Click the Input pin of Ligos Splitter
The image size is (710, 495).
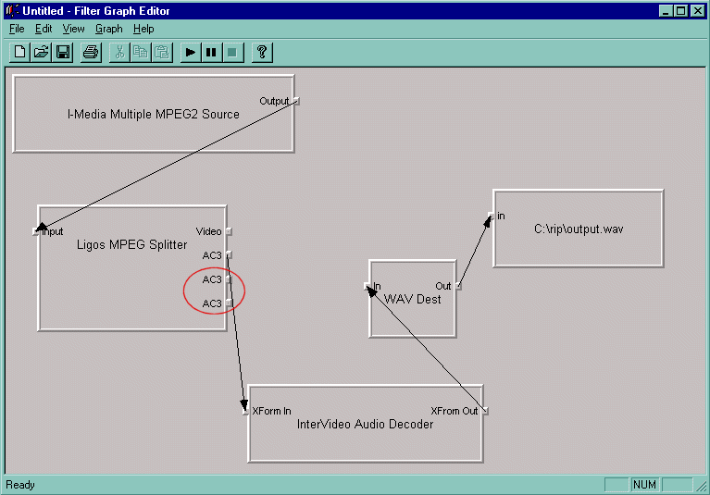click(x=36, y=231)
